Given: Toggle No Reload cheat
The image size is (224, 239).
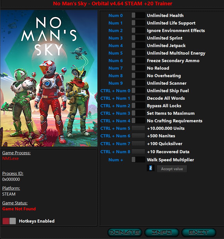Looking at the screenshot, I should 138,68.
